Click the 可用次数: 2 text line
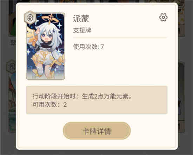This screenshot has width=193, height=155. [x=49, y=105]
